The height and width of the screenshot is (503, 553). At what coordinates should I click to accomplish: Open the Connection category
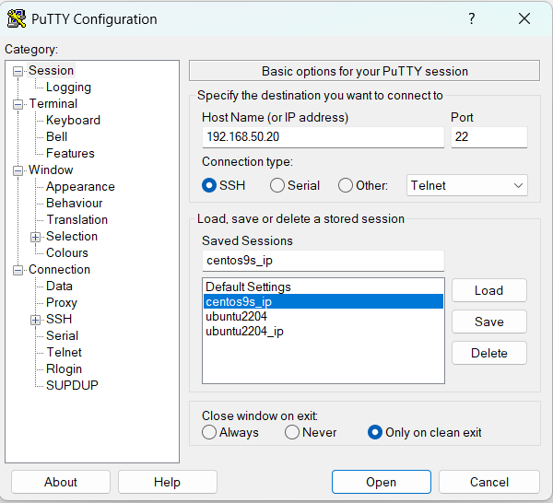(59, 269)
